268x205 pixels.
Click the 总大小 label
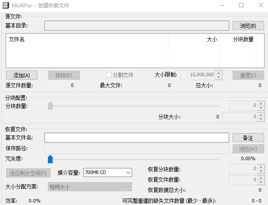tap(204, 85)
